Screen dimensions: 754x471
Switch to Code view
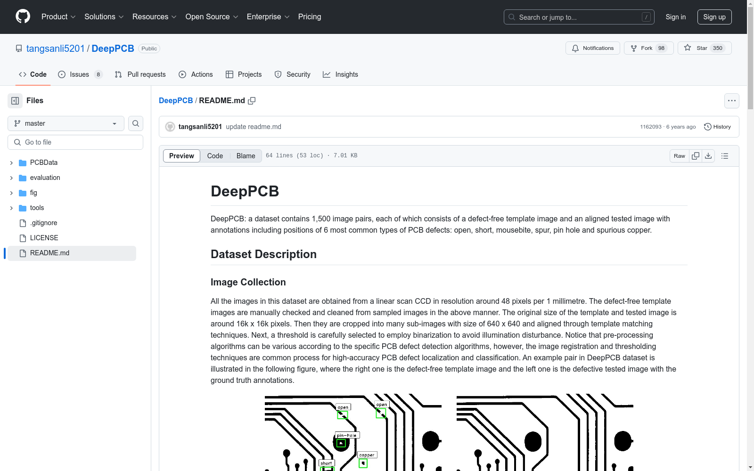(x=215, y=156)
